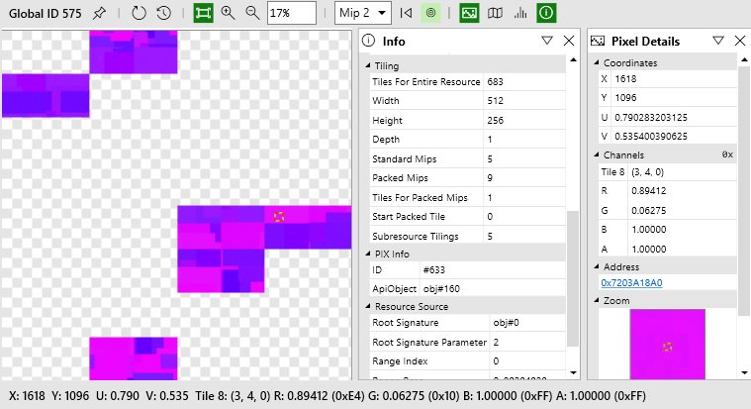Select the Range Index row
The height and width of the screenshot is (409, 751).
(x=467, y=361)
